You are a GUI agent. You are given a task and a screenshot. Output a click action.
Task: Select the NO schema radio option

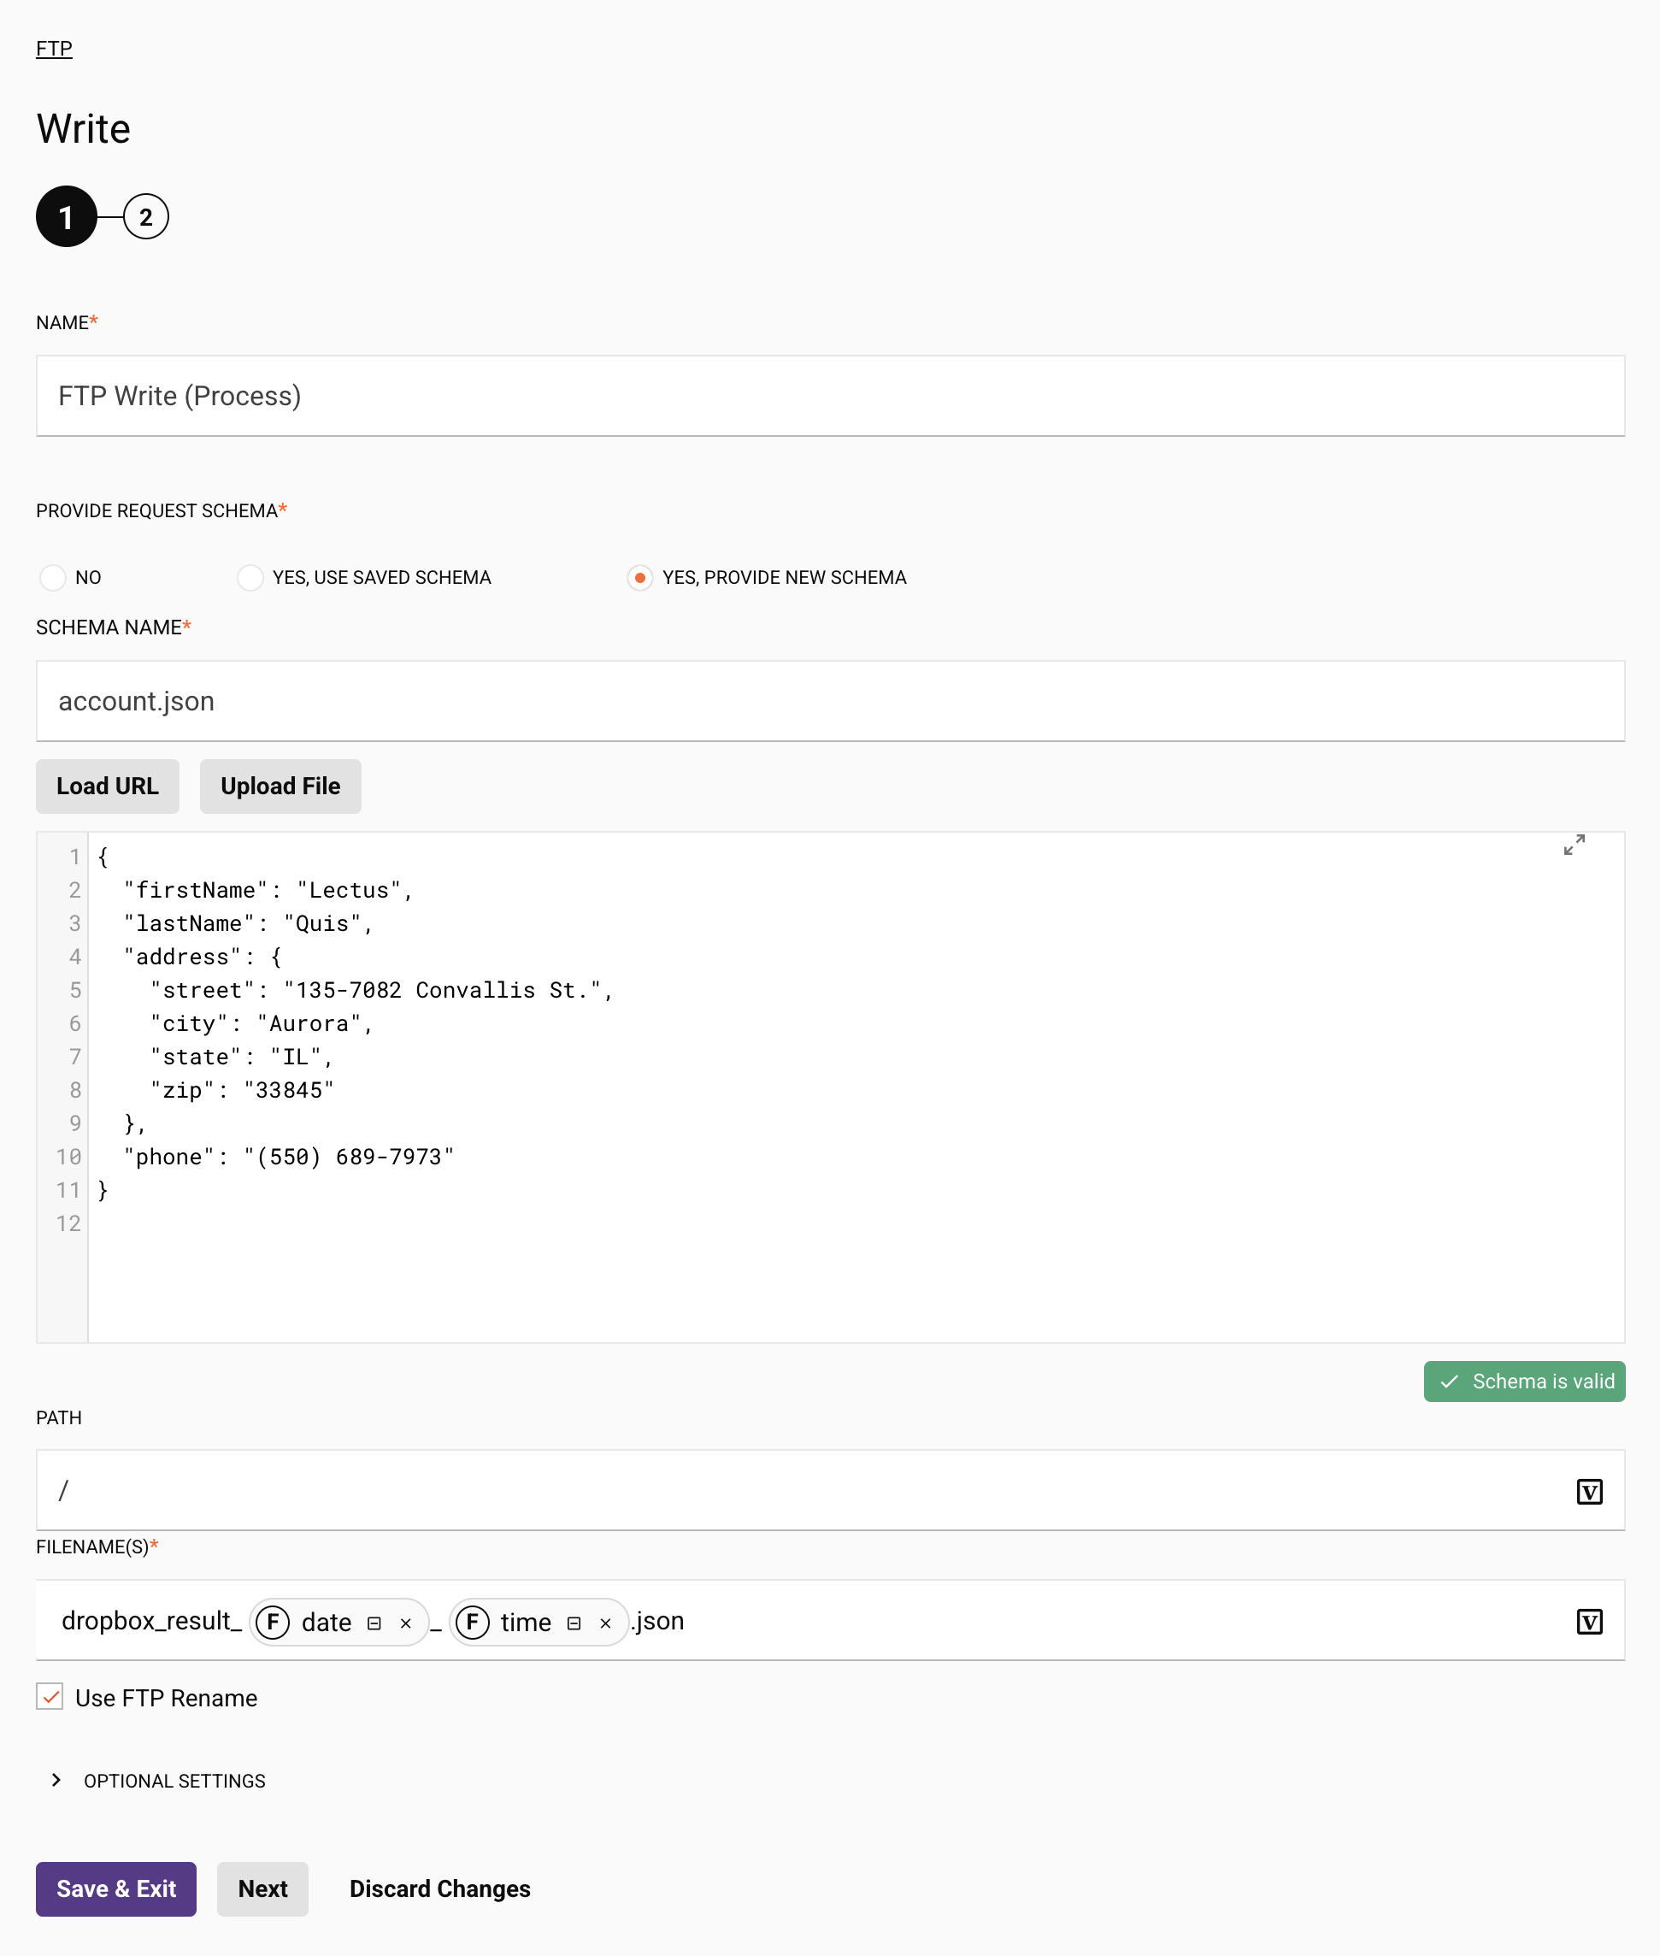coord(53,577)
